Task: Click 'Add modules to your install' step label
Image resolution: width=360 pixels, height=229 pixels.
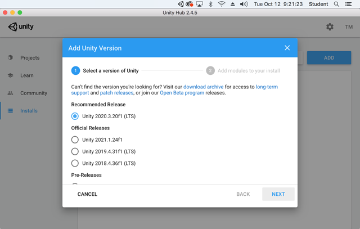Action: 249,71
